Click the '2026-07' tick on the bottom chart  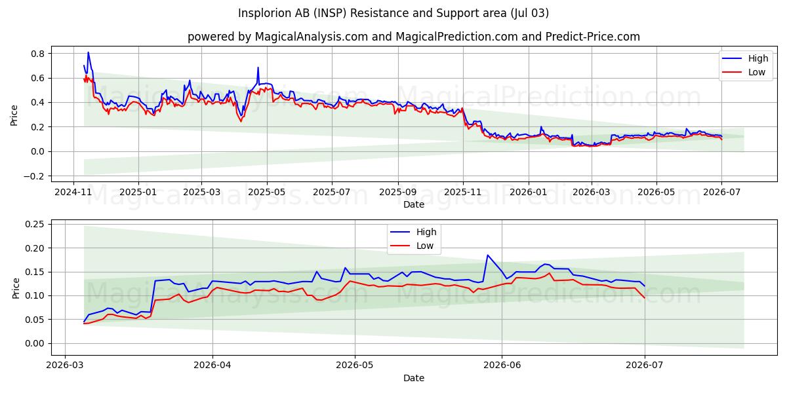[x=644, y=365]
